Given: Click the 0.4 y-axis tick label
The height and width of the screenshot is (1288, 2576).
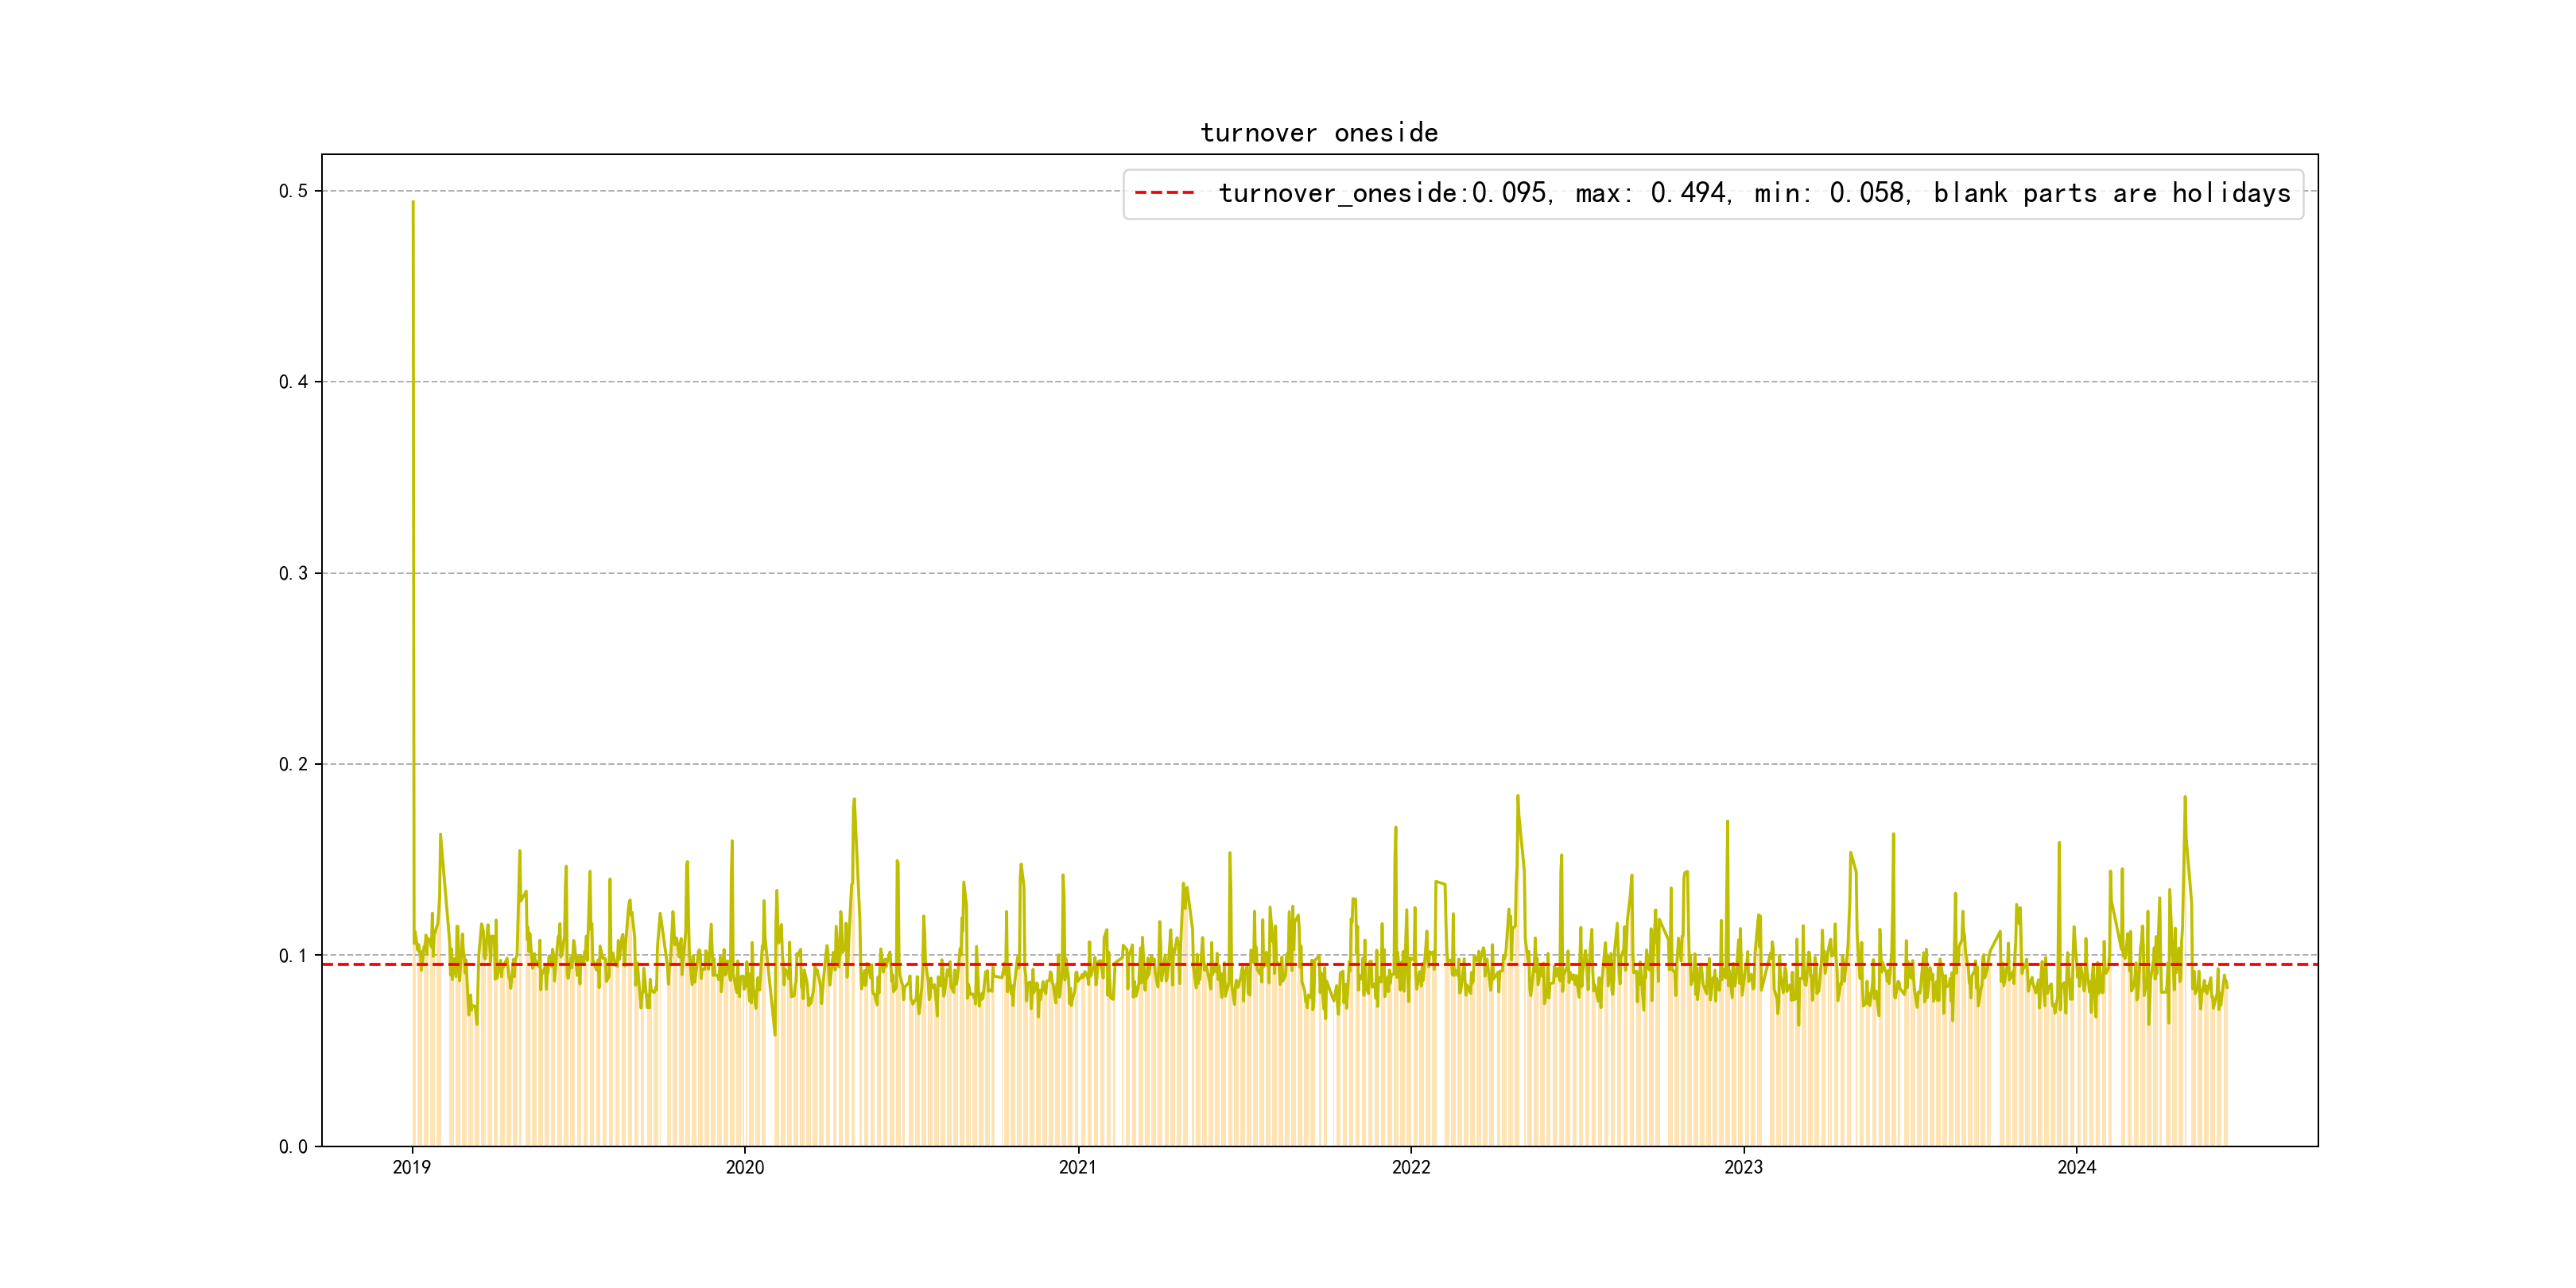Looking at the screenshot, I should coord(293,382).
